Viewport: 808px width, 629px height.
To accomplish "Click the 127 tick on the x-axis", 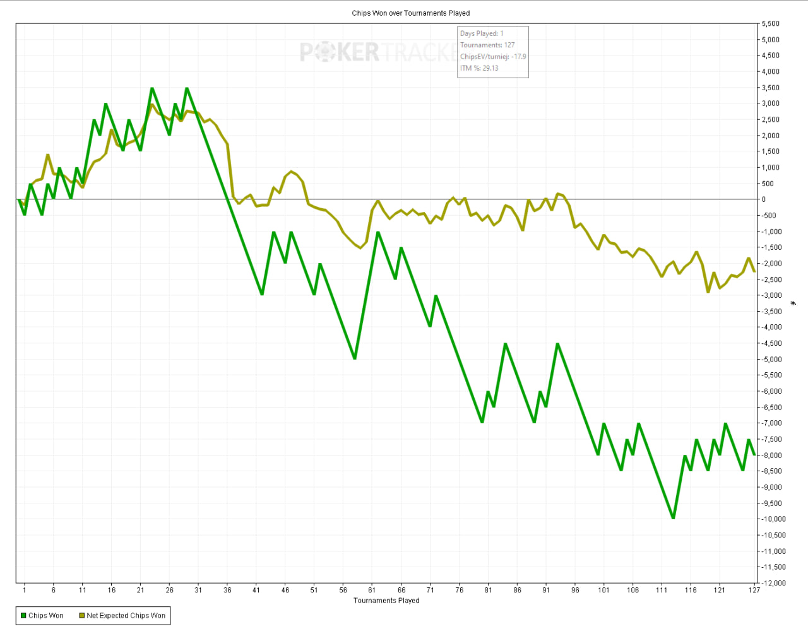I will pos(754,591).
